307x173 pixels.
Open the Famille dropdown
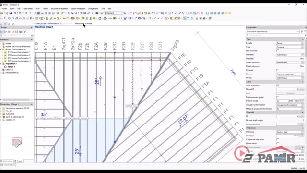coord(290,43)
